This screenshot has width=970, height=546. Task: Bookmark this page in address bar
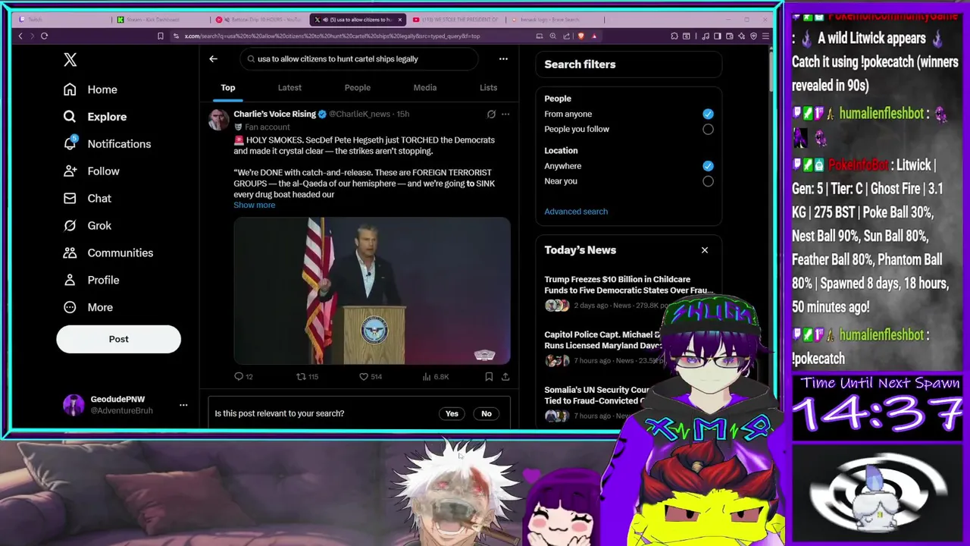pyautogui.click(x=160, y=36)
